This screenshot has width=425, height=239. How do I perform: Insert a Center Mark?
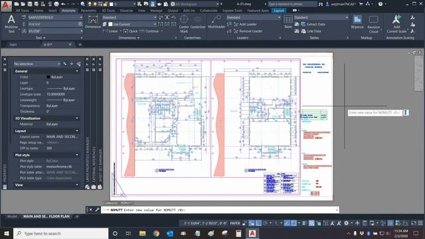[x=184, y=24]
